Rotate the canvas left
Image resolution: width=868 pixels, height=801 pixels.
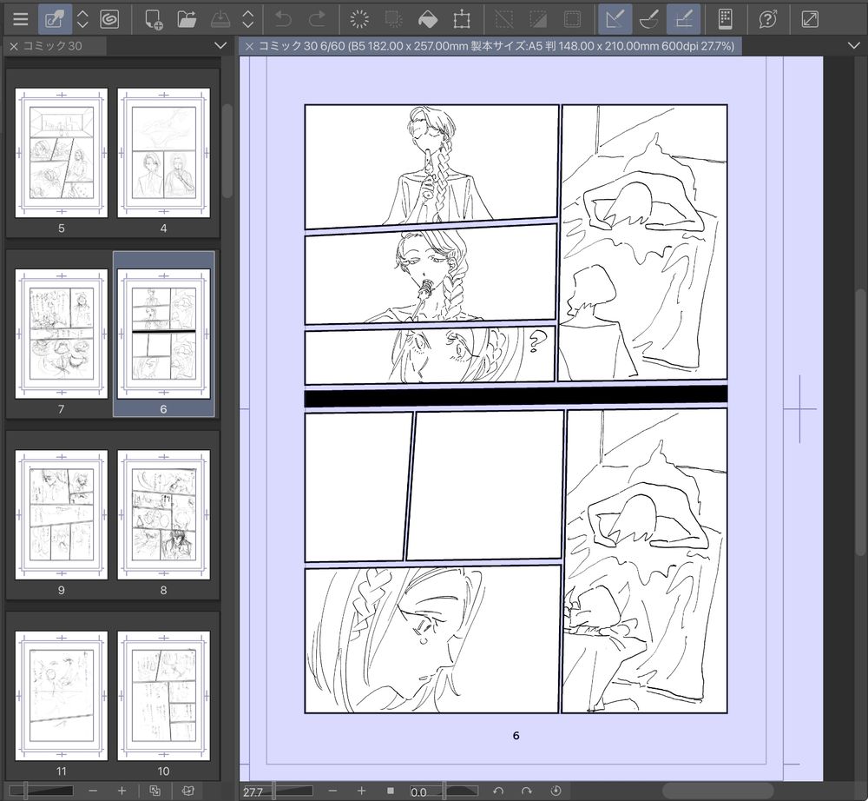pos(498,791)
